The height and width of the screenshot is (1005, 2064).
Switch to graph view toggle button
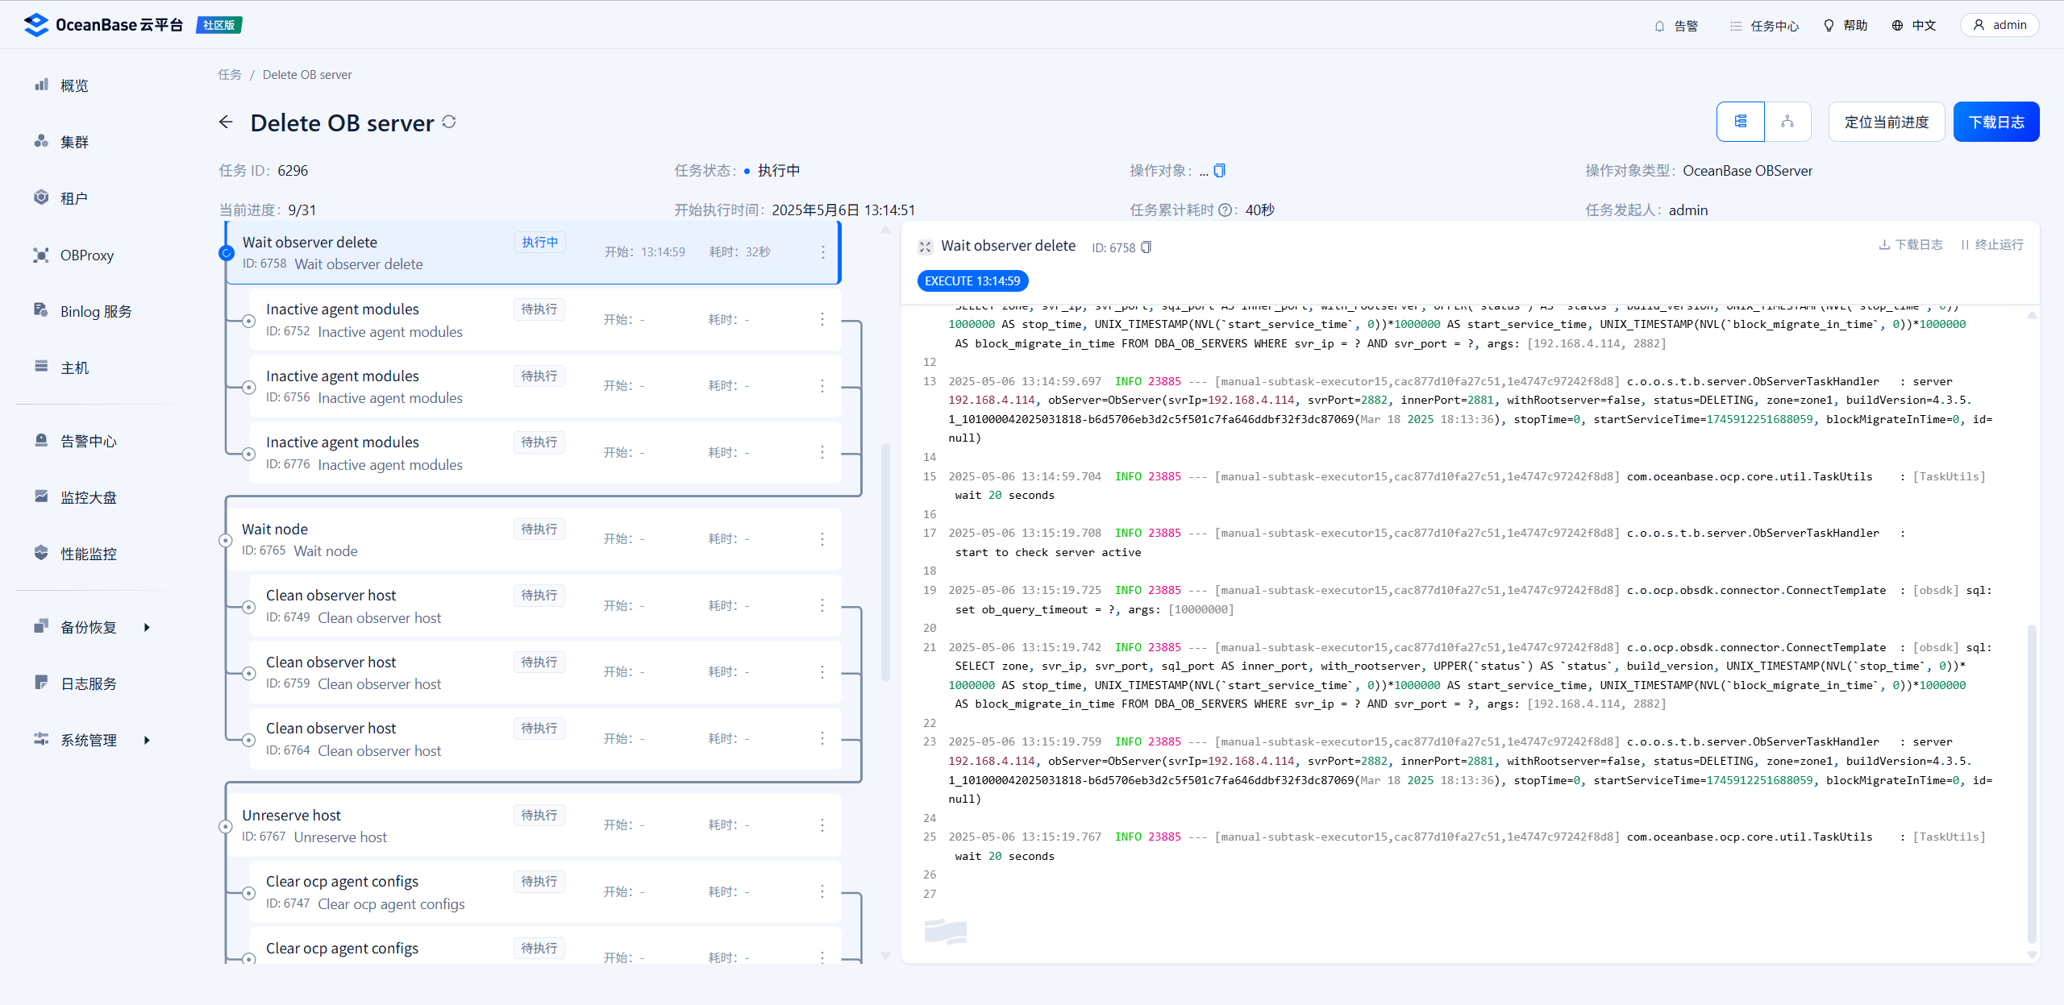click(1787, 122)
